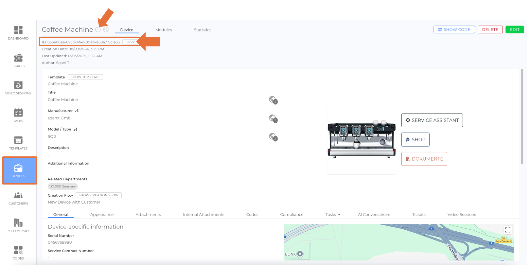The width and height of the screenshot is (530, 266).
Task: Click the Show Code button
Action: pos(454,29)
